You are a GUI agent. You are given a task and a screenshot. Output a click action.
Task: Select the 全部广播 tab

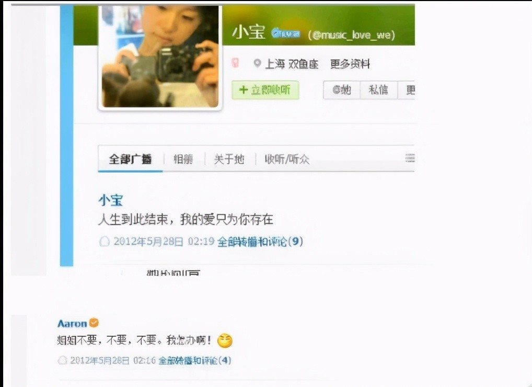pos(130,159)
